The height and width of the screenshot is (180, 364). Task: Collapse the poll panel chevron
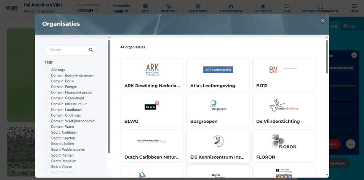pyautogui.click(x=354, y=55)
